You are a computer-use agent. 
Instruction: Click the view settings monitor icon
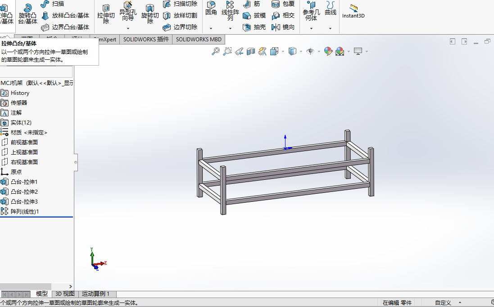358,51
